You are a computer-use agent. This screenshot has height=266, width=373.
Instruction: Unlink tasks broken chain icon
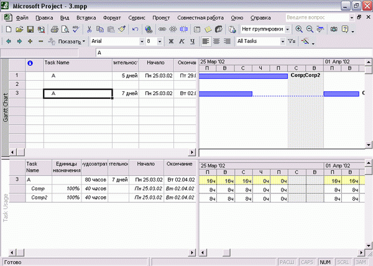(173, 29)
